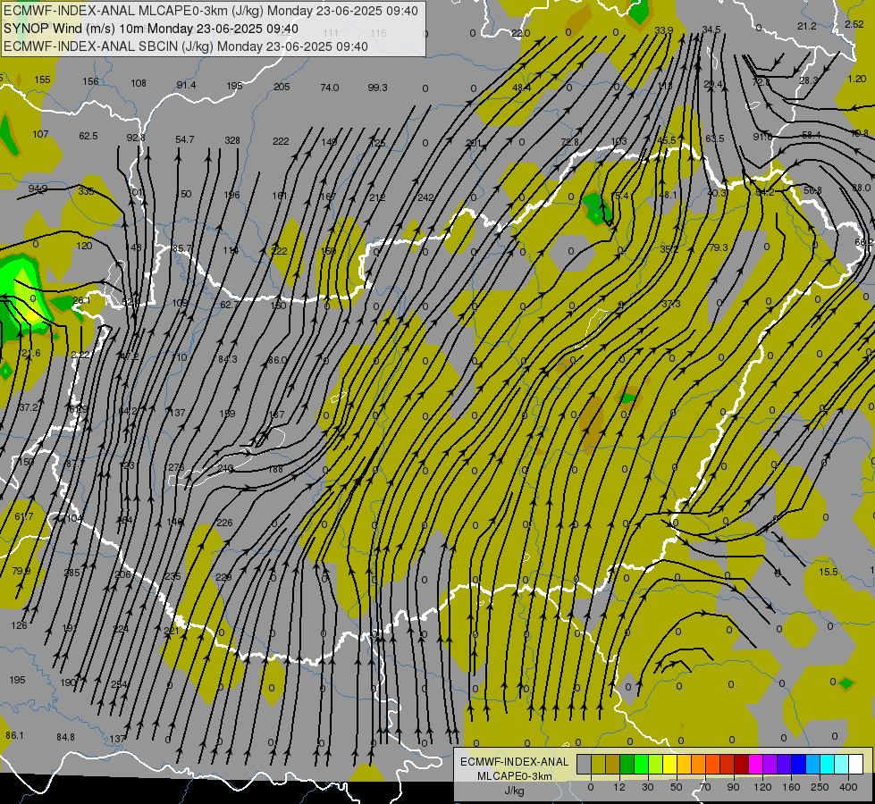Click the map value 21.2

pyautogui.click(x=807, y=26)
